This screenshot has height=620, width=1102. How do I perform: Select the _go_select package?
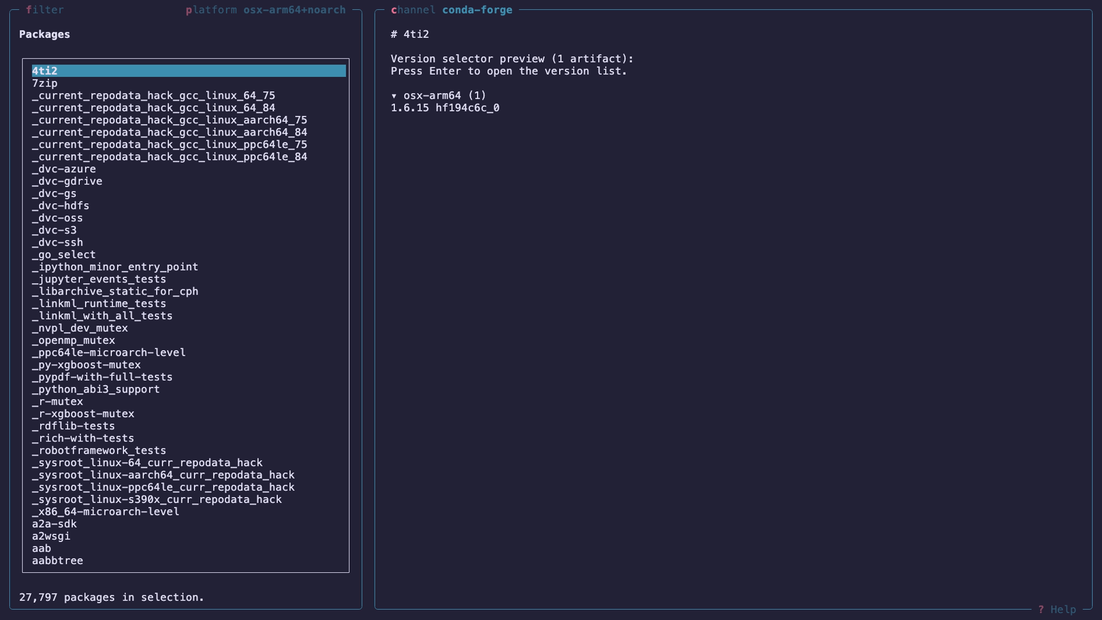(64, 254)
